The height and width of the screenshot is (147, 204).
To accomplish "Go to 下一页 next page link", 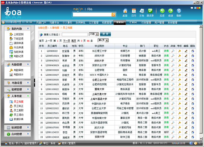I will [x=67, y=41].
